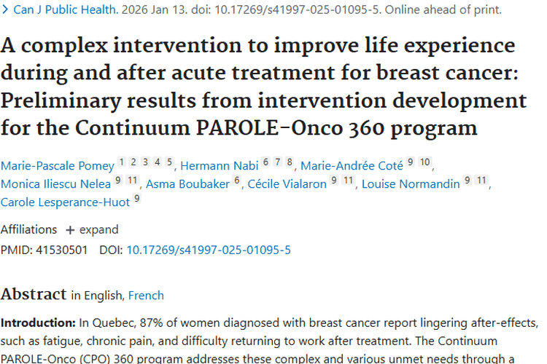The width and height of the screenshot is (547, 364).
Task: Click affiliation superscript 10 after Coté
Action: tap(424, 162)
